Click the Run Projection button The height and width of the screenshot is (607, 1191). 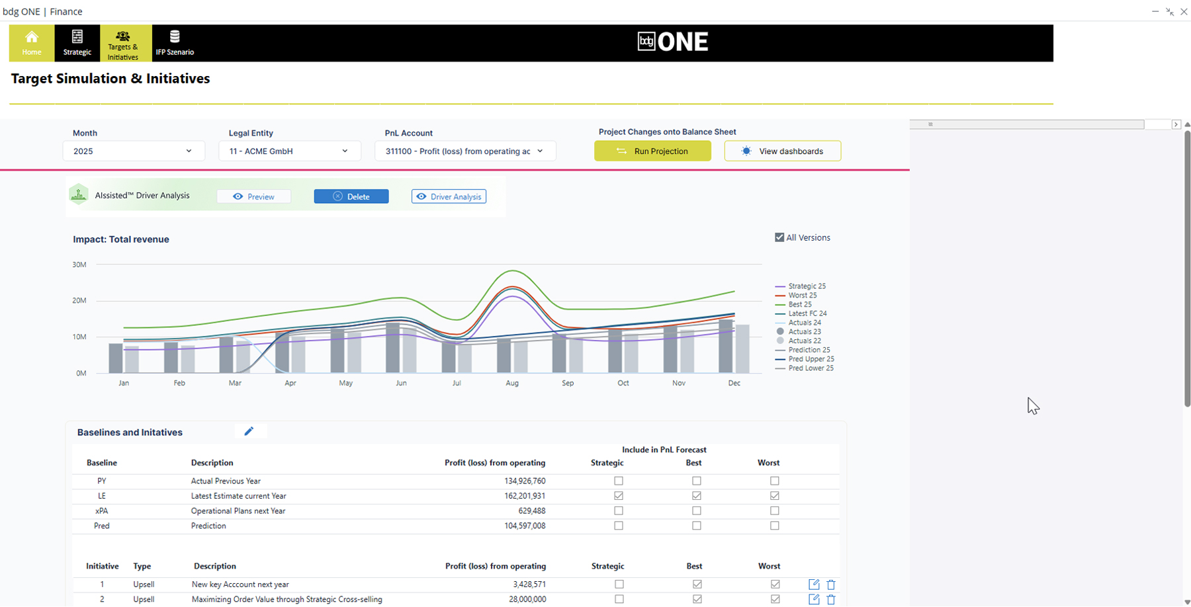click(652, 151)
